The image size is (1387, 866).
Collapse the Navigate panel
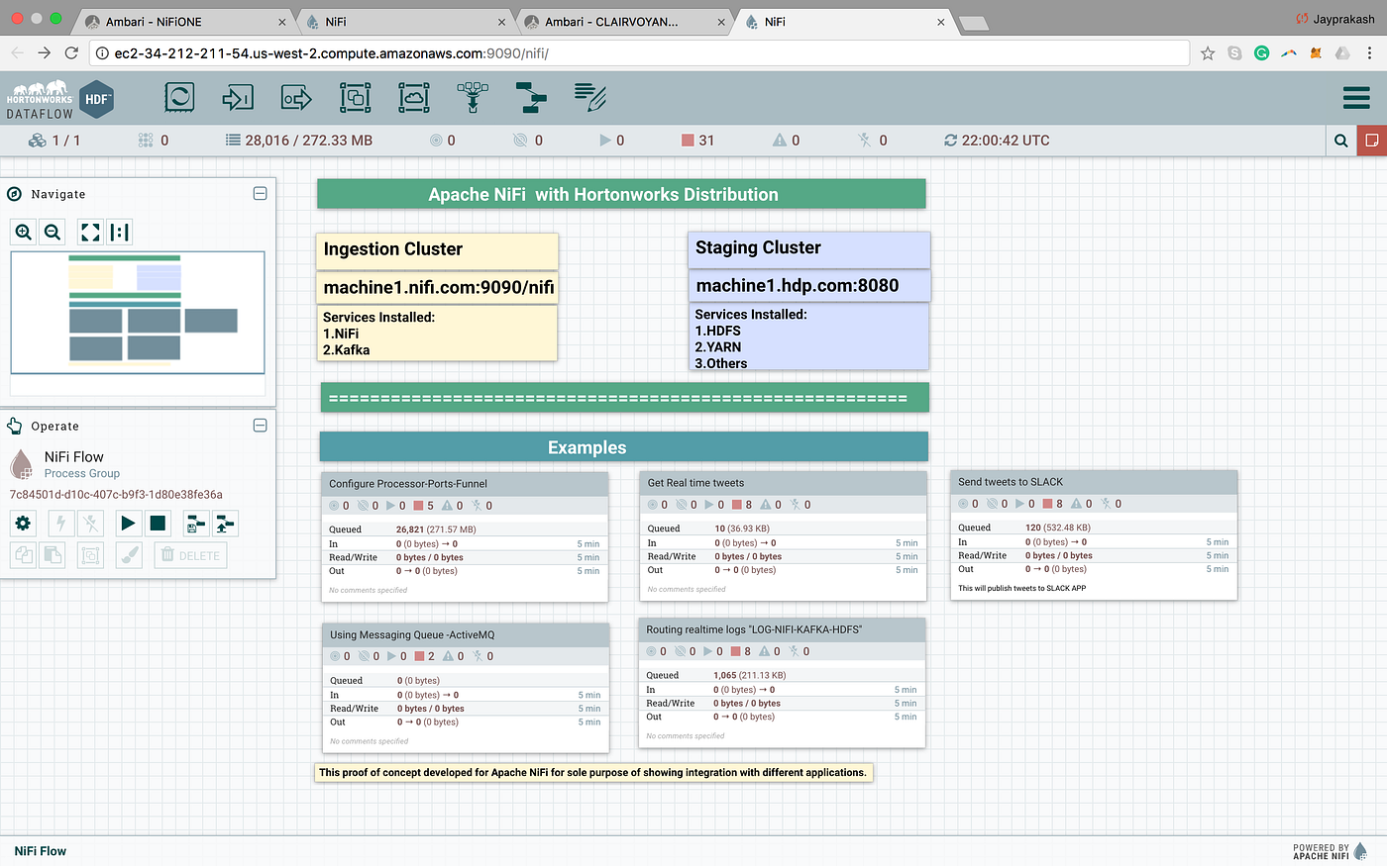coord(260,194)
